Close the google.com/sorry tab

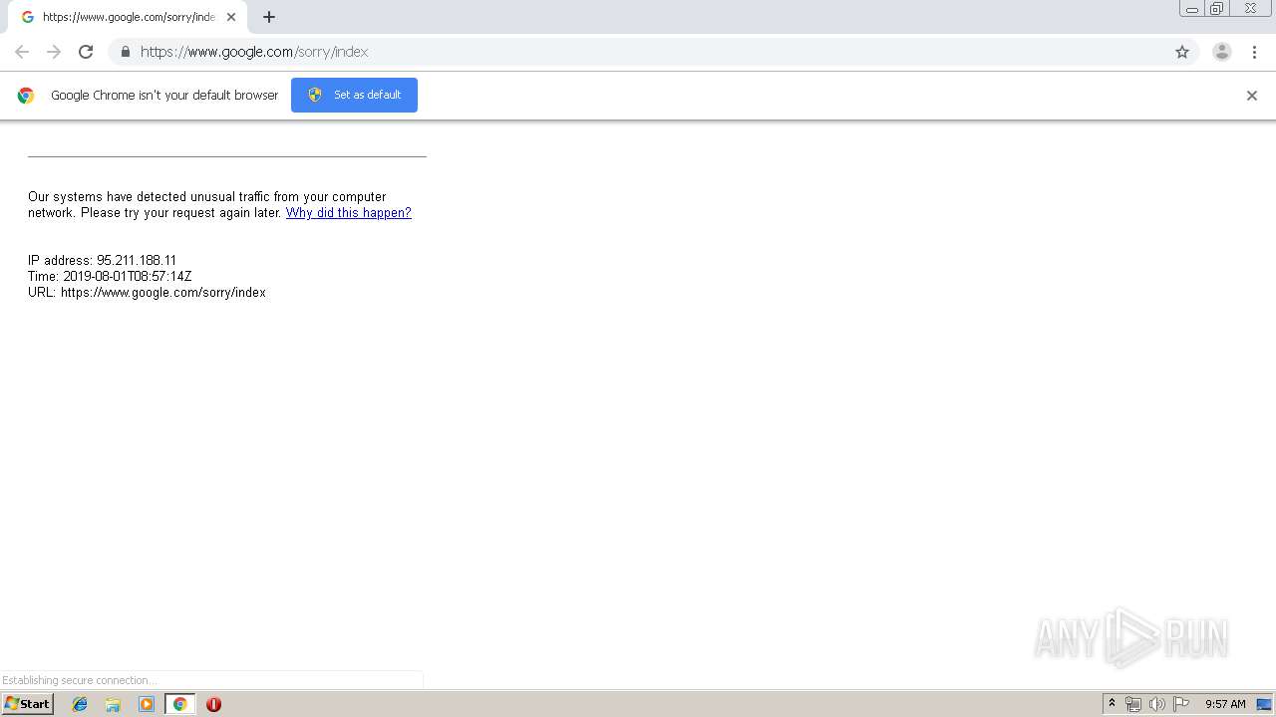click(x=231, y=17)
